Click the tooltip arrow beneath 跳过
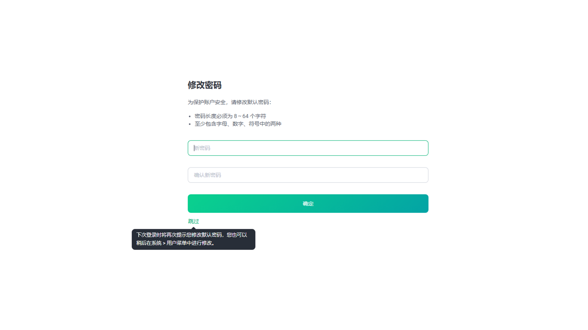This screenshot has width=588, height=330. pos(194,228)
